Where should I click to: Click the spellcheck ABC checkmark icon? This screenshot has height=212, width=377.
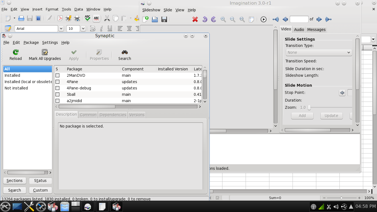pyautogui.click(x=87, y=18)
